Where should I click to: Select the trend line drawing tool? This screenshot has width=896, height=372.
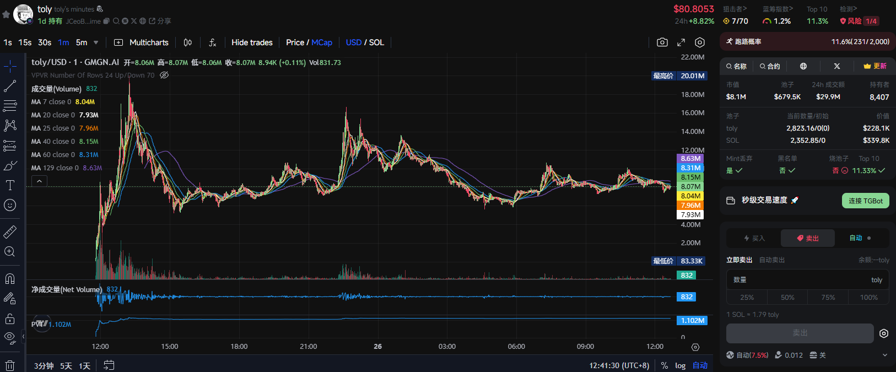tap(10, 86)
